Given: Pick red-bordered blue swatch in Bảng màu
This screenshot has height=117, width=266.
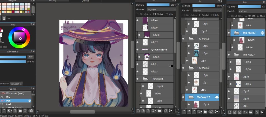Looking at the screenshot, I should click(29, 12).
